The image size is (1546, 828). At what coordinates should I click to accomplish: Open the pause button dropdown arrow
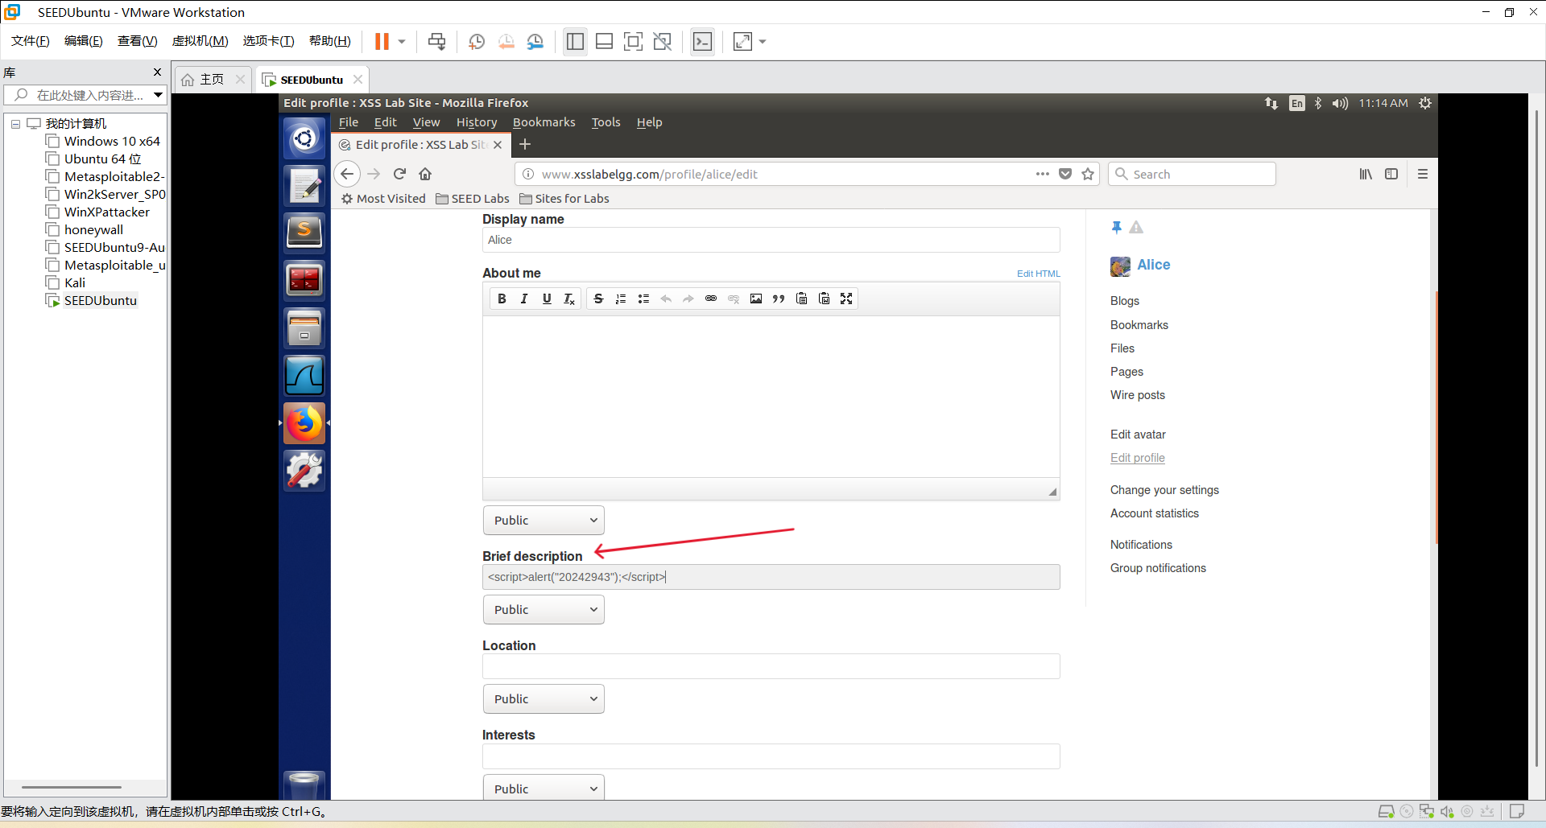click(401, 42)
